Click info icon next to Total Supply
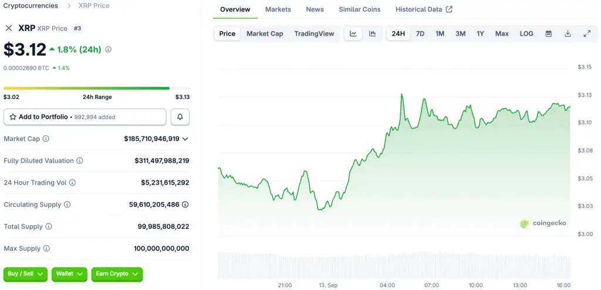 pos(49,227)
